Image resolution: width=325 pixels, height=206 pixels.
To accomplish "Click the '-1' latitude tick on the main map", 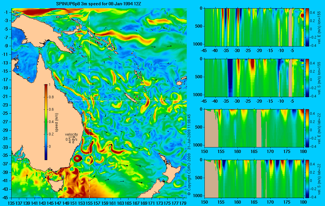I will (6, 12).
